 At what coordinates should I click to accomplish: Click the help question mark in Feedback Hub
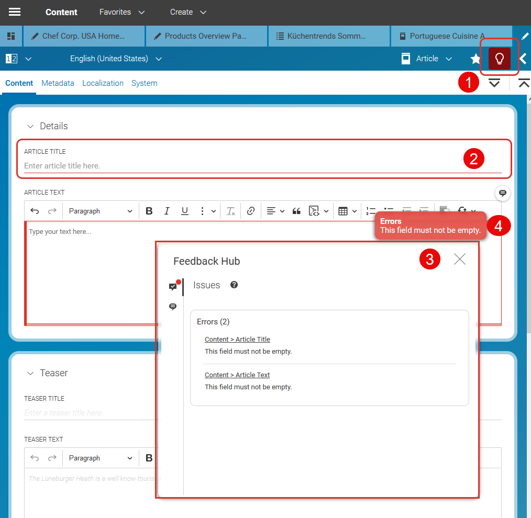point(234,285)
